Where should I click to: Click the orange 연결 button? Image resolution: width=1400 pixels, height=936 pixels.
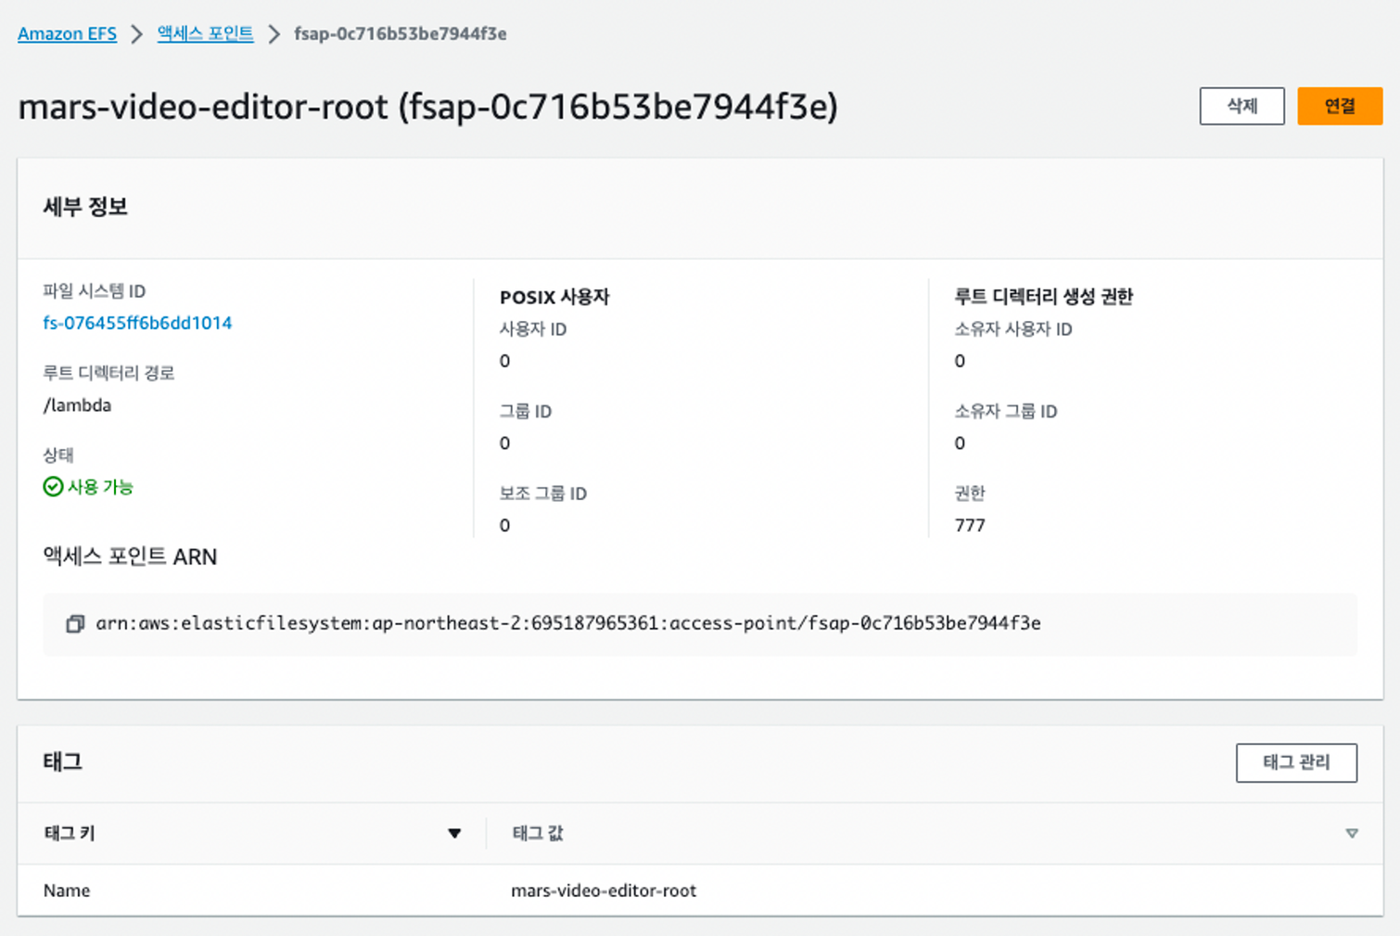1340,106
